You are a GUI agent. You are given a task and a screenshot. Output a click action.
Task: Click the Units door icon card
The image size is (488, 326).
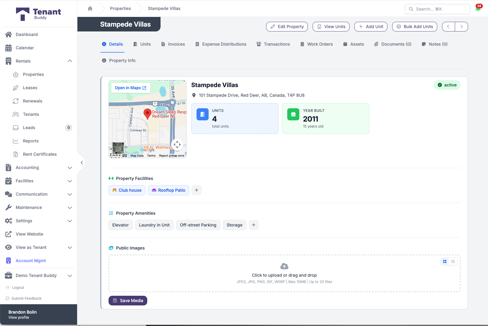[203, 114]
